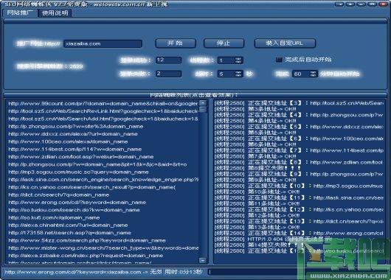
Task: Click log line 正在提交地址【5】 ddxxz
Action: (x=299, y=127)
